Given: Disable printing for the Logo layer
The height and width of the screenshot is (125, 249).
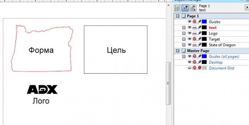Looking at the screenshot, I should (195, 34).
